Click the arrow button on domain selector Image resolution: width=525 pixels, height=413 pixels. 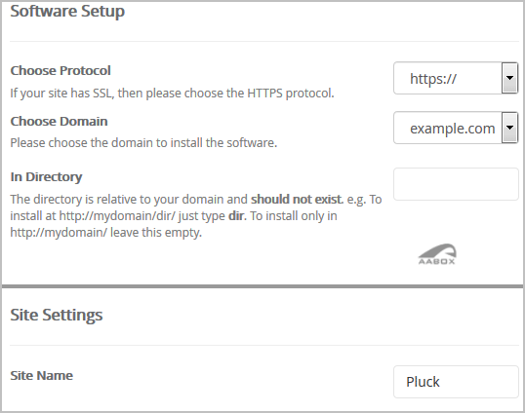coord(510,128)
